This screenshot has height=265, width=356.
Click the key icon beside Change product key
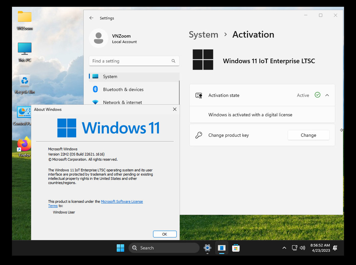pyautogui.click(x=199, y=135)
